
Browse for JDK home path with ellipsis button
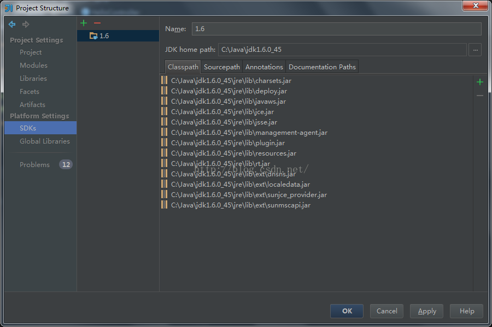[475, 50]
